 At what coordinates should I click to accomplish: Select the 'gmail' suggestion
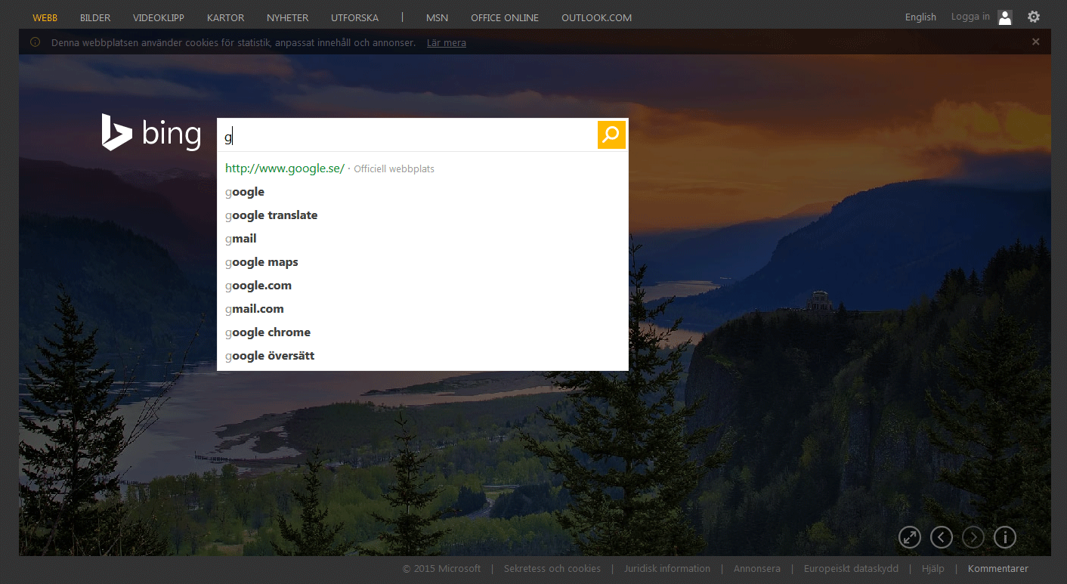coord(422,239)
